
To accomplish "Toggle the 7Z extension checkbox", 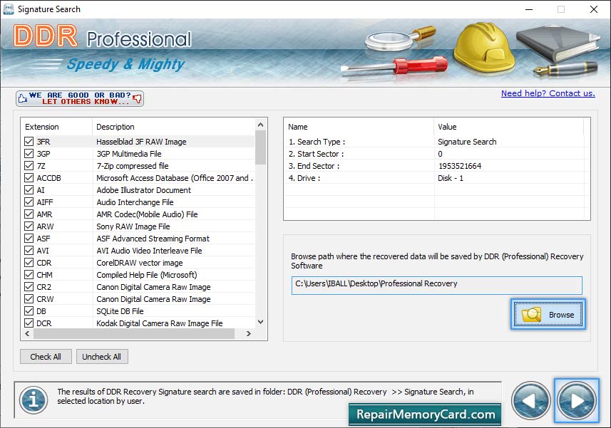I will pos(29,165).
